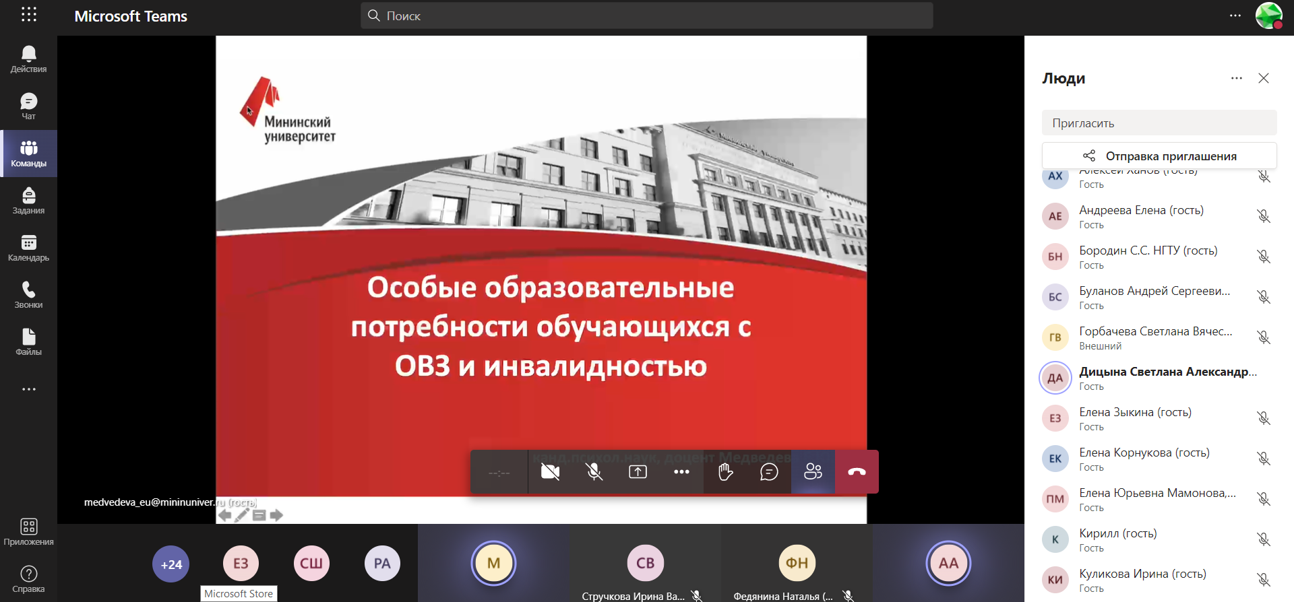Screen dimensions: 1294x602
Task: Turn on the camera
Action: [x=550, y=472]
